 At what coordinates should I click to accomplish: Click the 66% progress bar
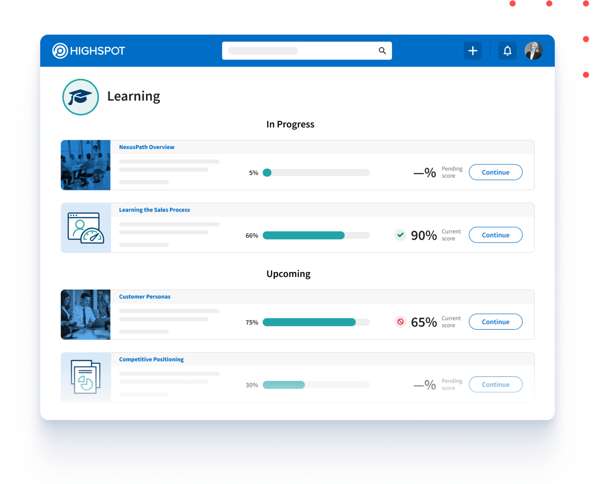point(316,235)
